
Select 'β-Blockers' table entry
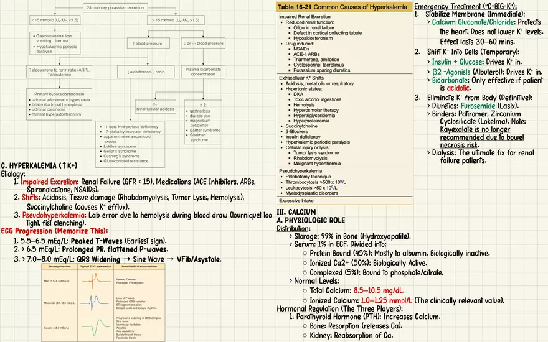pos(296,132)
